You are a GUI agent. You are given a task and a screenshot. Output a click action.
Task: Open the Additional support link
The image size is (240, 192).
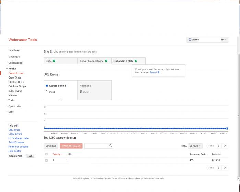pos(18,147)
